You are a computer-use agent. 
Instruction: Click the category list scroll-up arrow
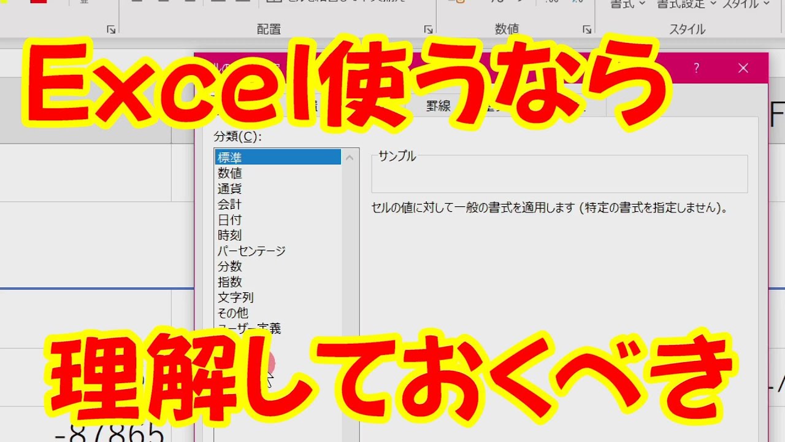point(350,157)
